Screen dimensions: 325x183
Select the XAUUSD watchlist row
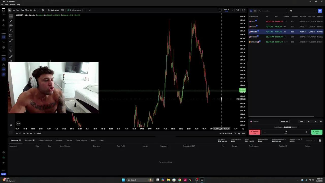click(286, 32)
